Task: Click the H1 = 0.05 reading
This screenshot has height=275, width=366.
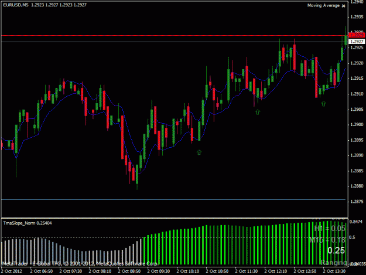Action: tap(330, 229)
